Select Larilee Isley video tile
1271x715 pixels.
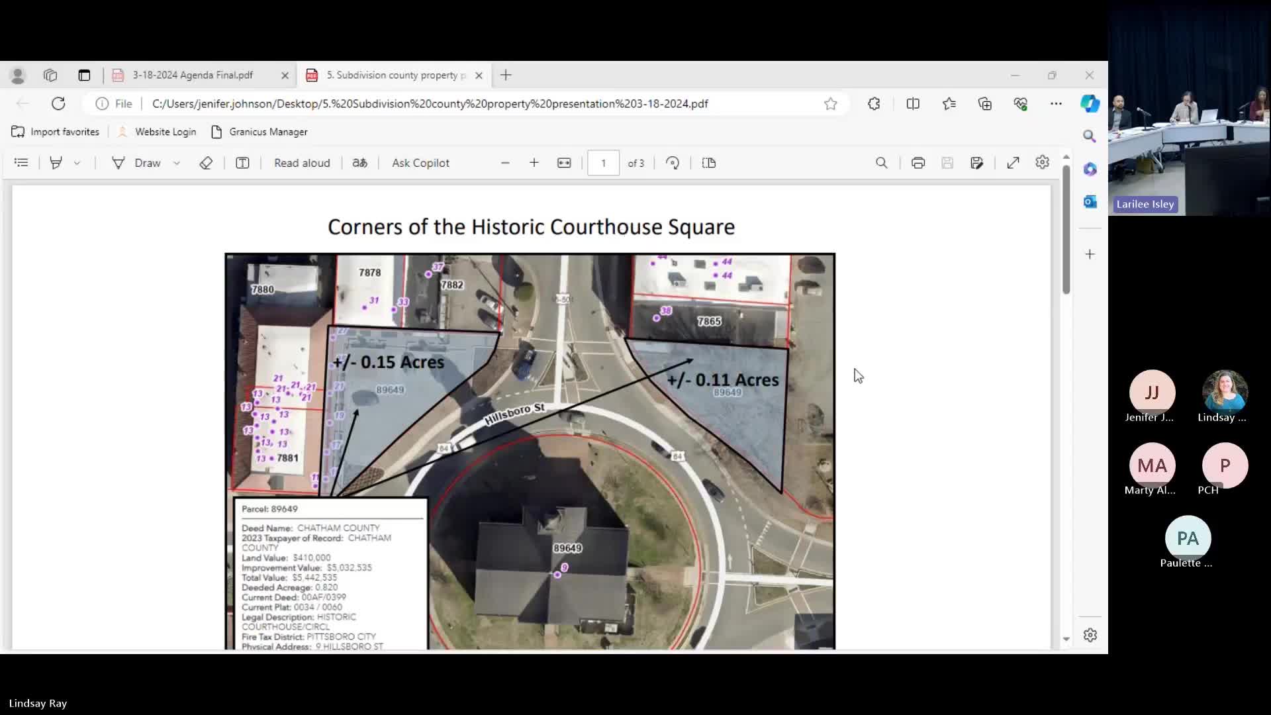tap(1190, 108)
